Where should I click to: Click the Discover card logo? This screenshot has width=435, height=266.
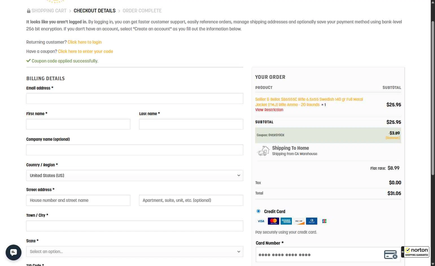299,221
